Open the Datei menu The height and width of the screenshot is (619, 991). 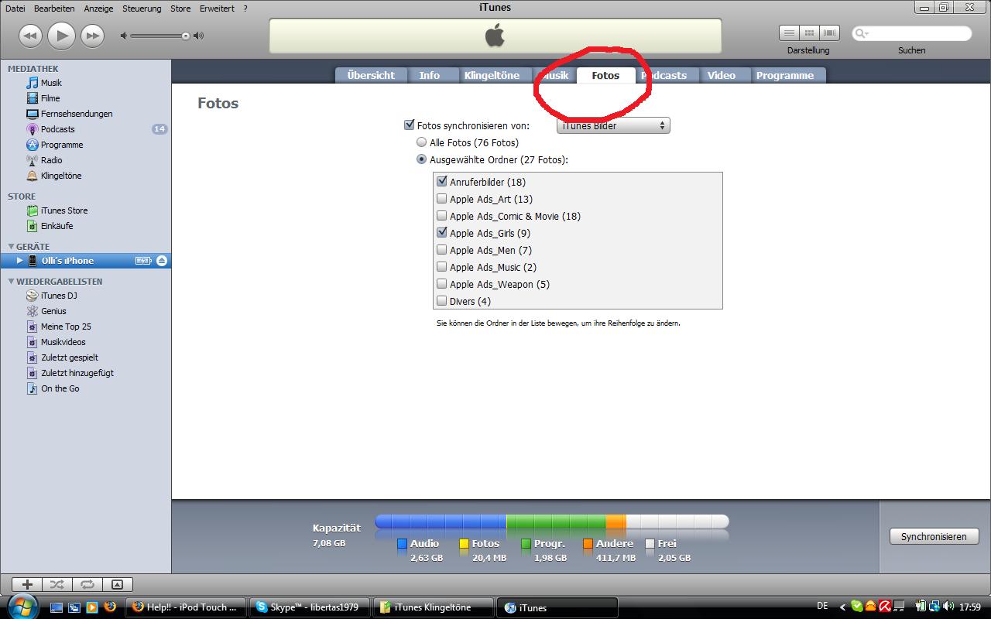click(x=15, y=9)
